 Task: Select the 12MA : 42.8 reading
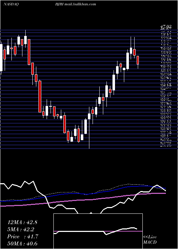[22, 222]
